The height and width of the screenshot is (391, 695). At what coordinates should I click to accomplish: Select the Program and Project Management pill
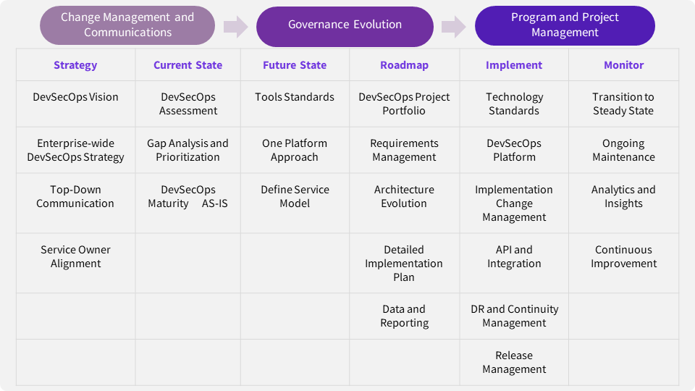click(565, 25)
